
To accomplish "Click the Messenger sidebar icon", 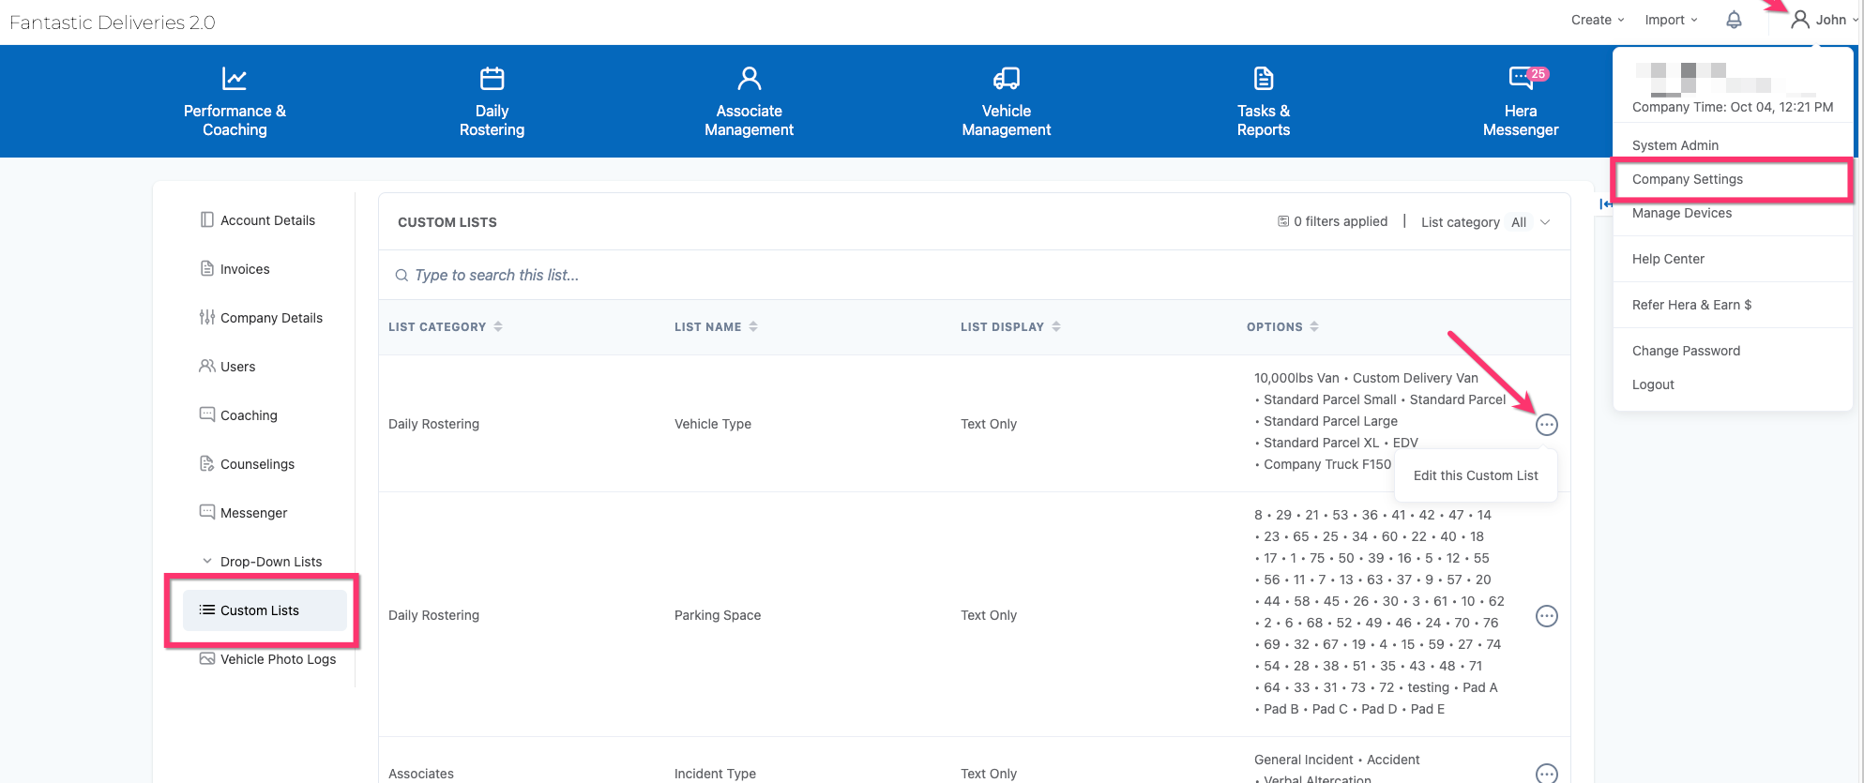I will click(207, 512).
